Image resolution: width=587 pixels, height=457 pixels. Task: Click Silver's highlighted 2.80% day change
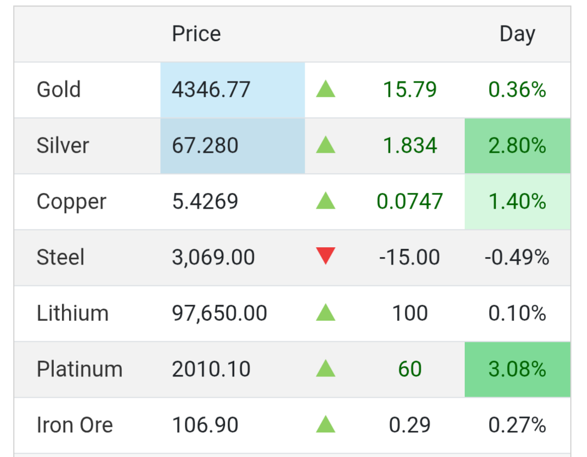(517, 146)
